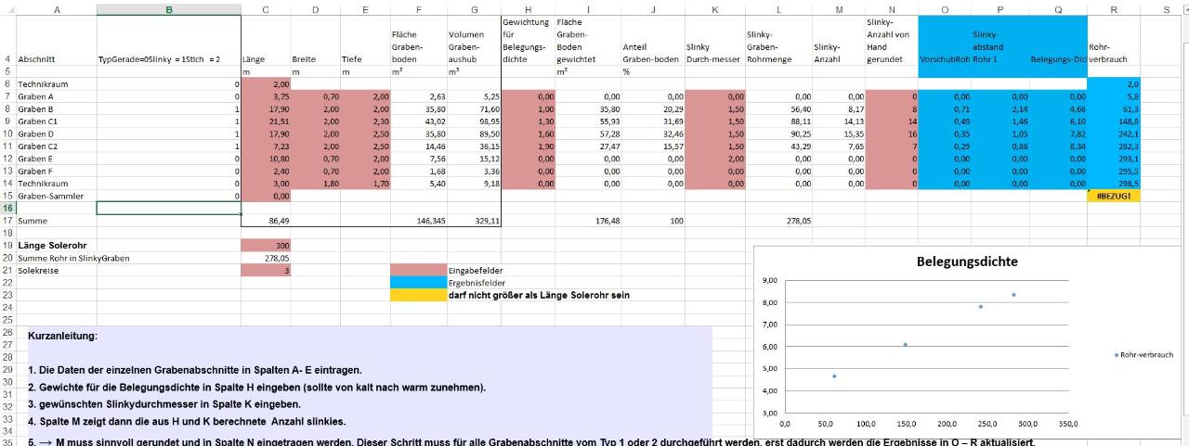
Task: Select the '#BEZUG!' error cell
Action: pos(1114,197)
